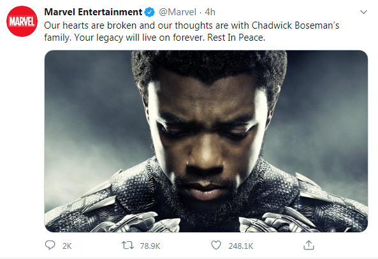The image size is (378, 259).
Task: Open the Marvel profile avatar logo
Action: (22, 21)
